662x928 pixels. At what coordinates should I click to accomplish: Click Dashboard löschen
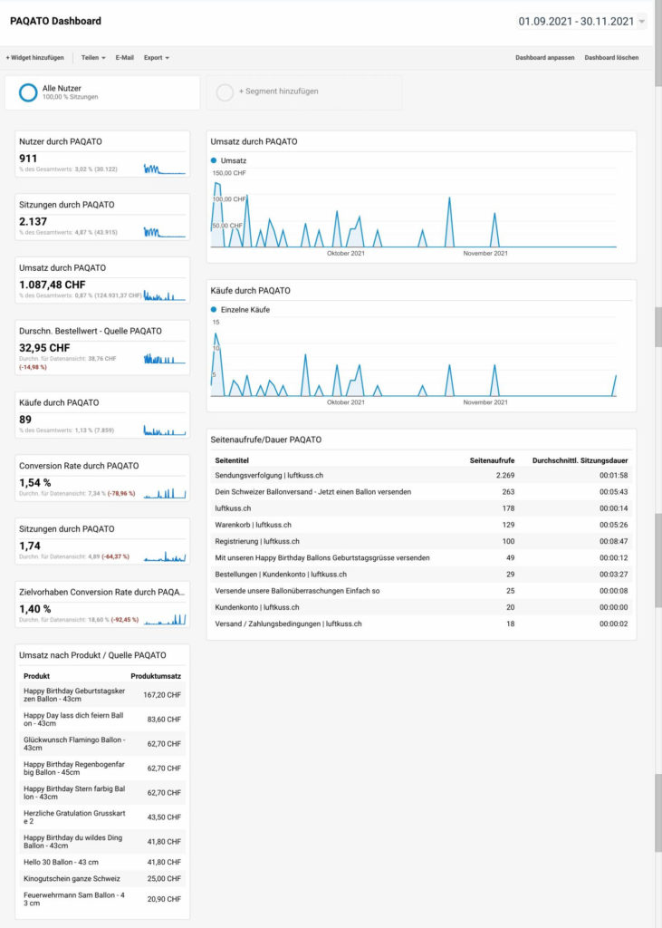pos(611,57)
